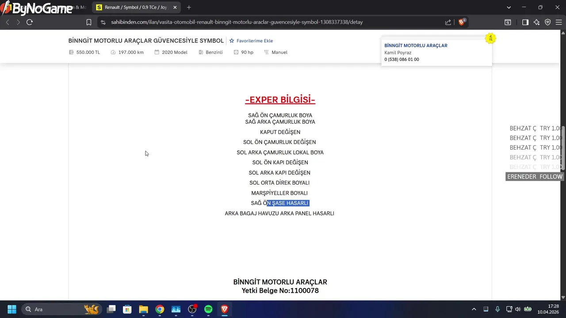
Task: Click the ARKA BAGAJ HAVUZU ARKA PANEL HASARLI line
Action: point(279,213)
